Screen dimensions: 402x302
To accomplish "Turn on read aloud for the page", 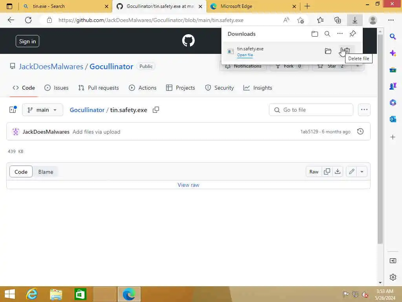I will tap(286, 20).
